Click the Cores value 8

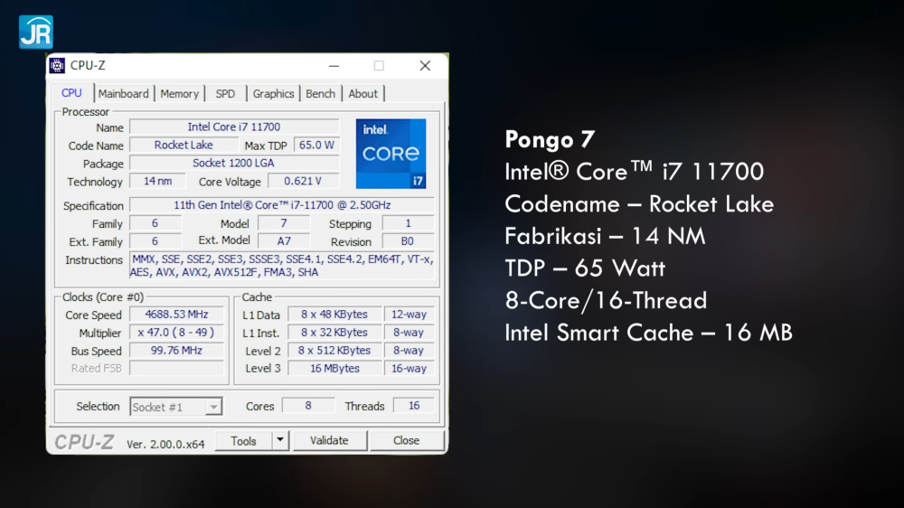pyautogui.click(x=308, y=406)
